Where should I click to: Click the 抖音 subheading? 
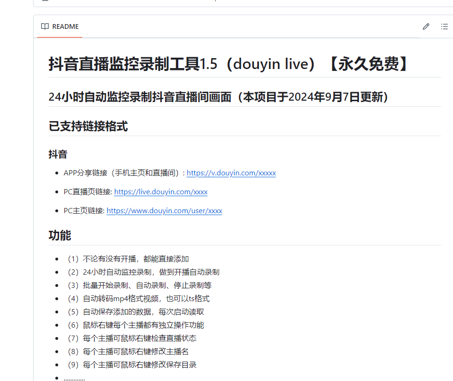pos(58,154)
